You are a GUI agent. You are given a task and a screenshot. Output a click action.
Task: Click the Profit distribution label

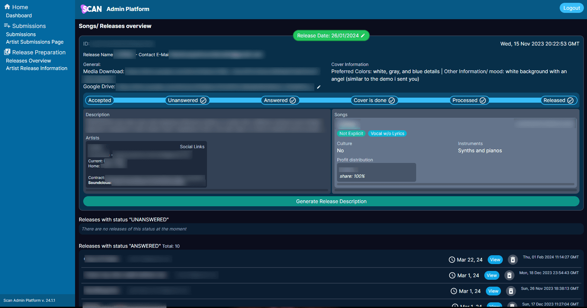click(355, 160)
